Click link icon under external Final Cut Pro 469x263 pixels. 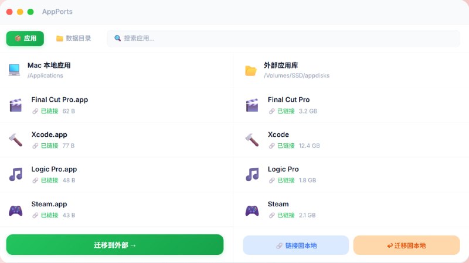tap(271, 111)
